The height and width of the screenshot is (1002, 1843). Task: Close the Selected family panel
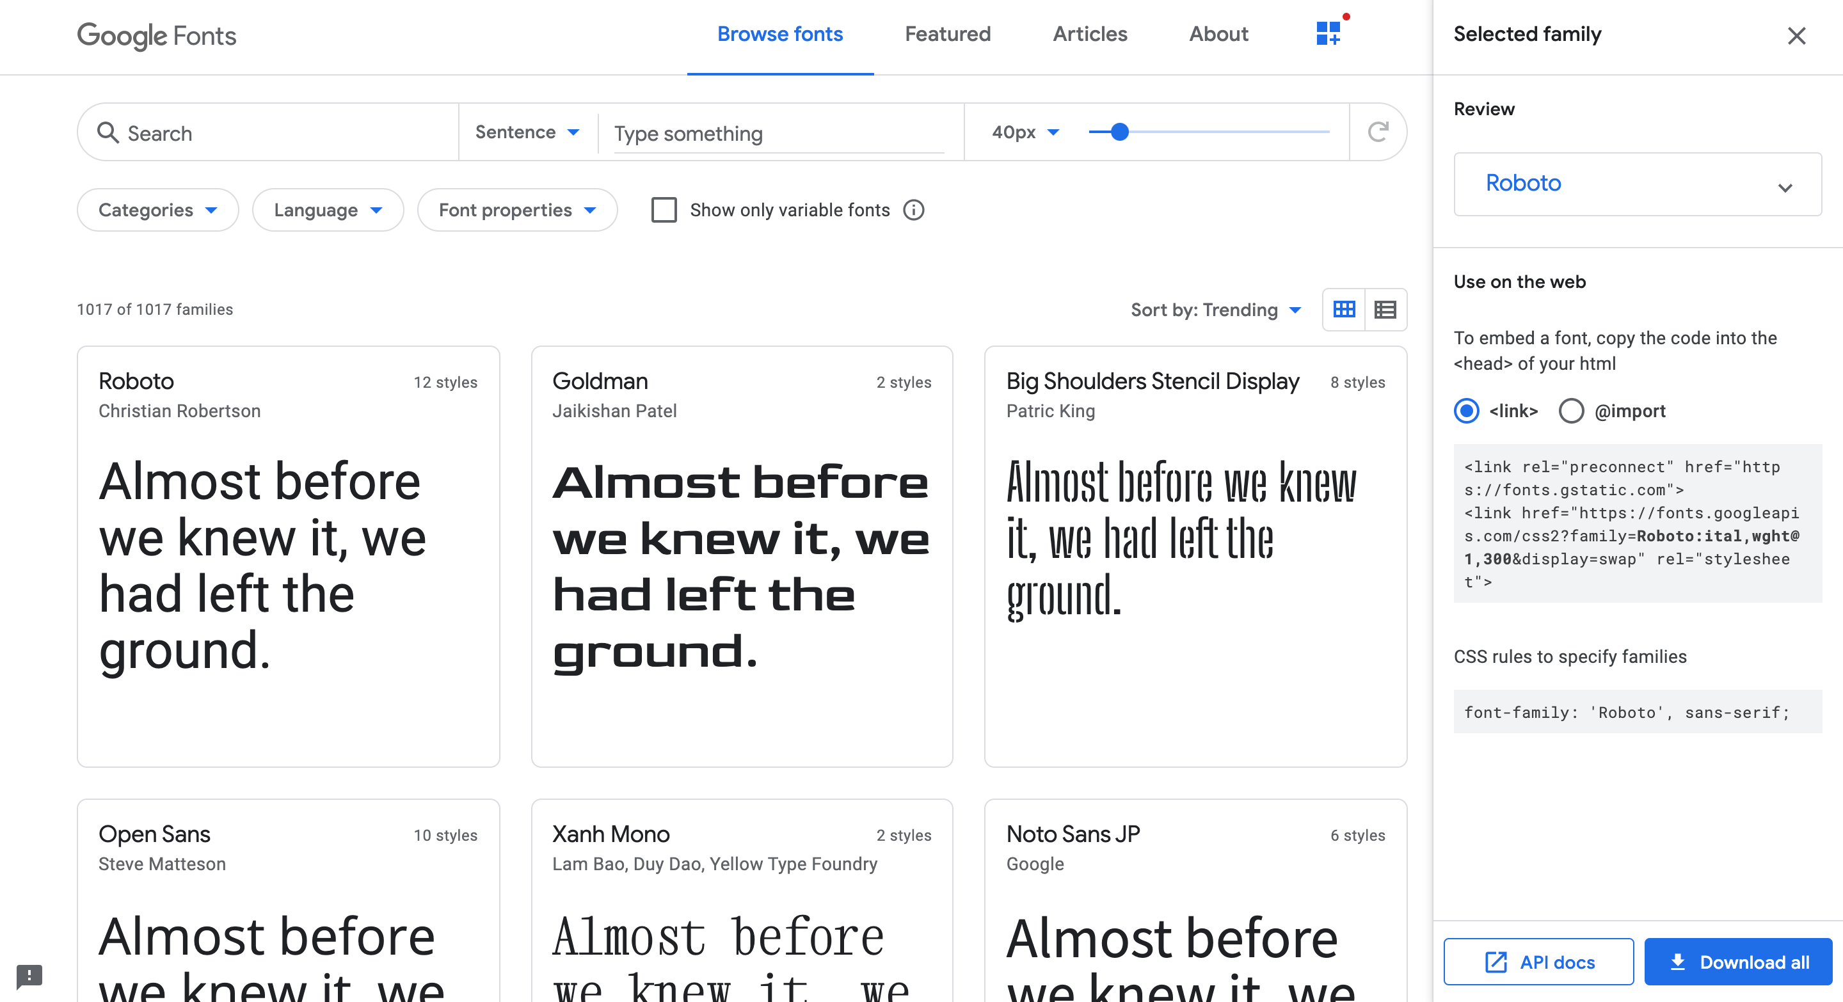coord(1796,35)
